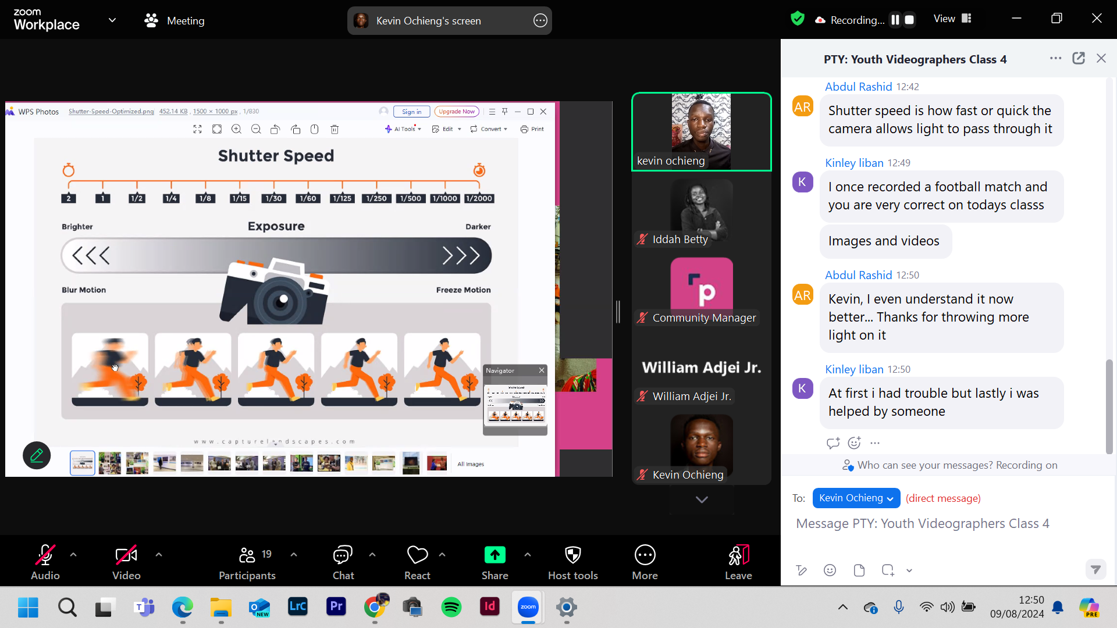Pause the meeting recording

[895, 20]
